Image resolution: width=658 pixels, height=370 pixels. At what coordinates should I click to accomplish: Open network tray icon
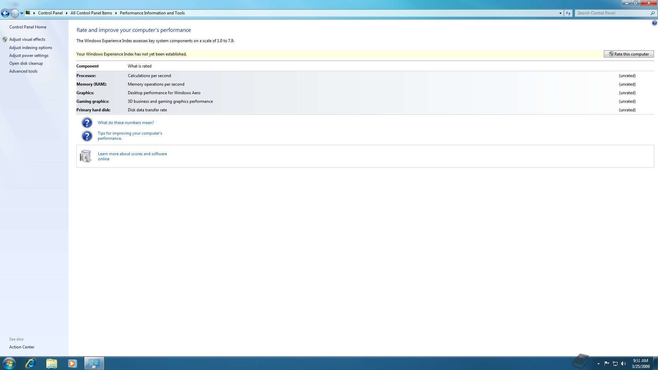615,363
